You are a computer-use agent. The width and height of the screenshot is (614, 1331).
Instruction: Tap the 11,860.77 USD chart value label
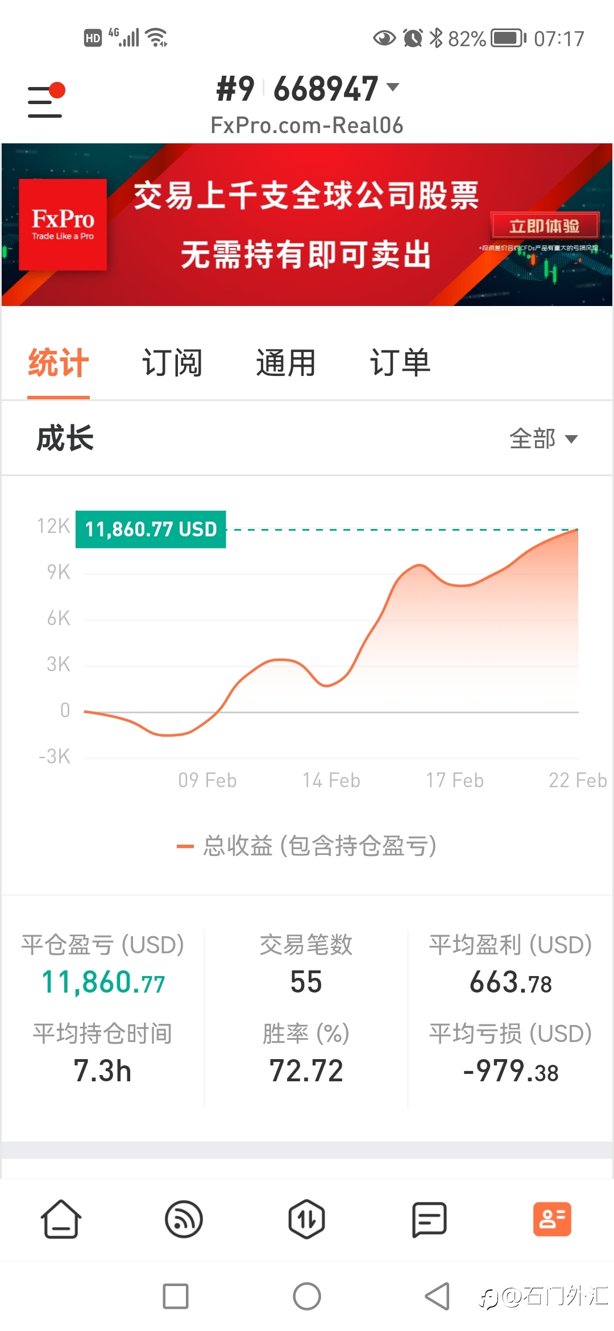151,530
